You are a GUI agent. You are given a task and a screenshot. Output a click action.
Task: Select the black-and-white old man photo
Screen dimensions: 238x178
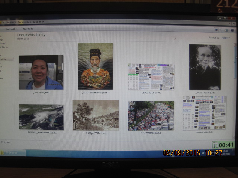[205, 67]
